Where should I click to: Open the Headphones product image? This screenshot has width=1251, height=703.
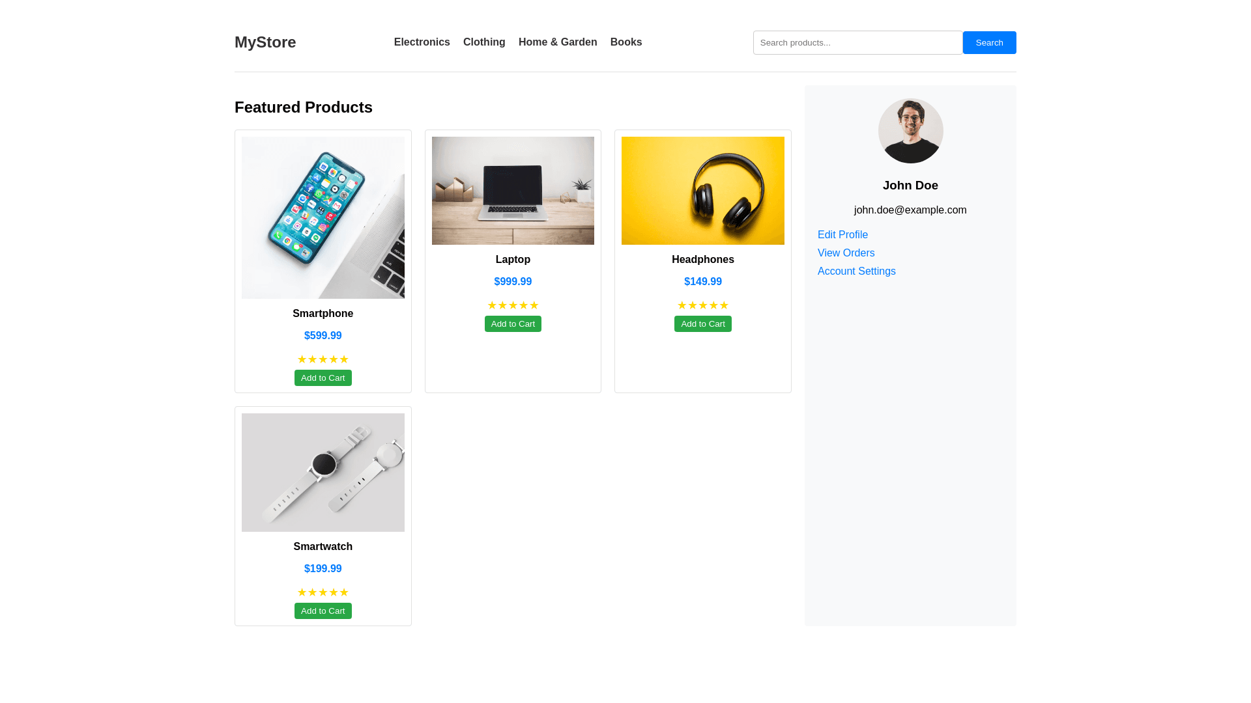tap(703, 191)
